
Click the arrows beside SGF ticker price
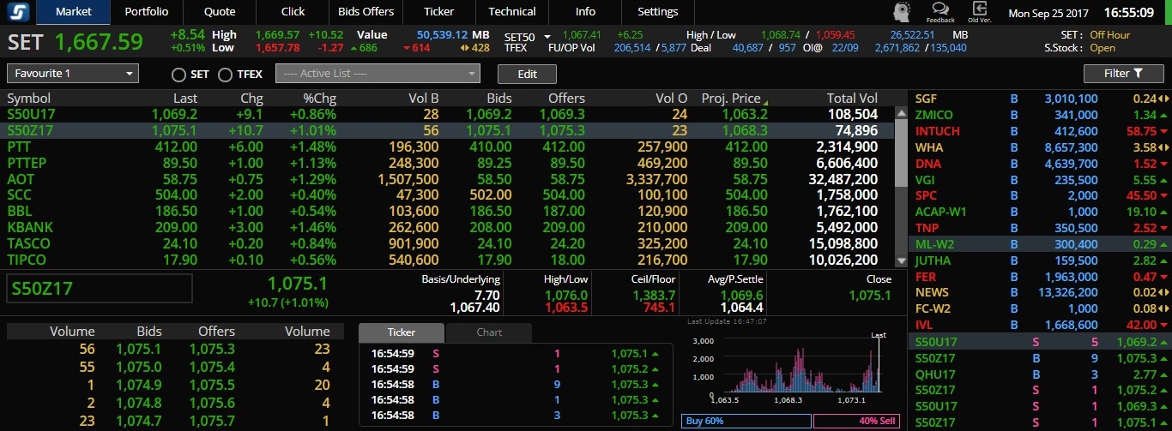coord(1163,99)
